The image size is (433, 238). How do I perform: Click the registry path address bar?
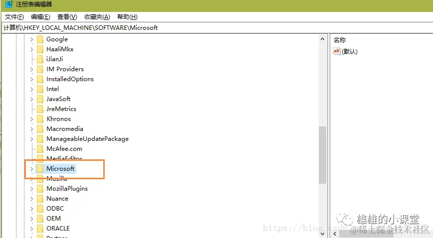(x=216, y=27)
